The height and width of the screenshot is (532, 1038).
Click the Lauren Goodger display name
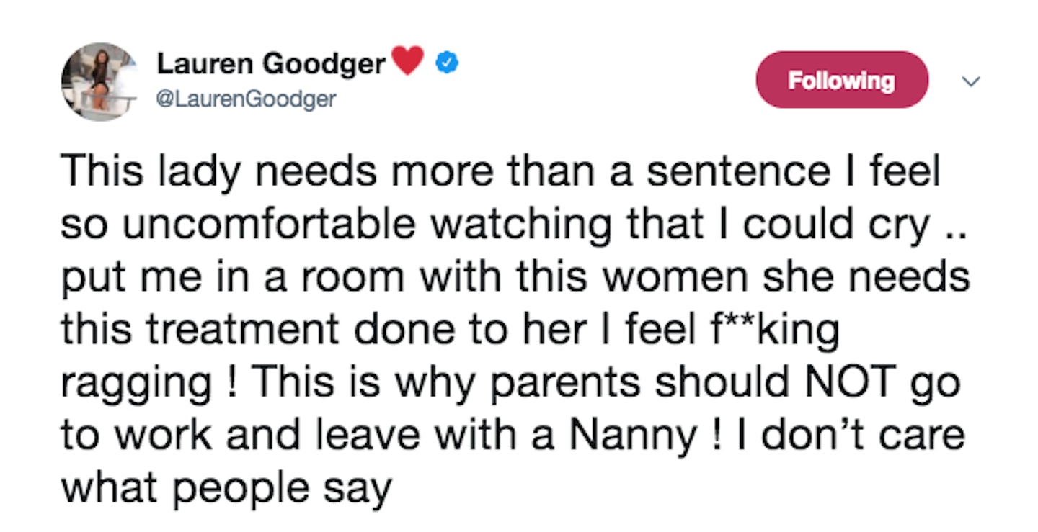(x=271, y=65)
